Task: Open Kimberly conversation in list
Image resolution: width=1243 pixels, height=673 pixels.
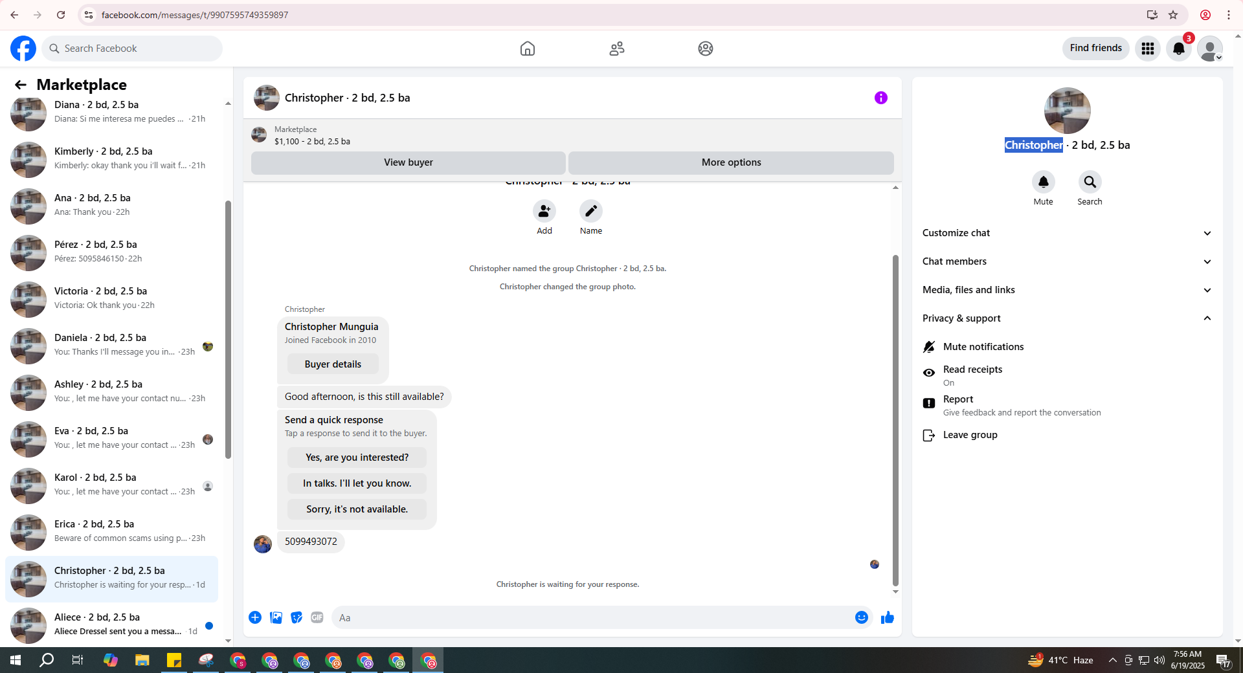Action: point(111,159)
